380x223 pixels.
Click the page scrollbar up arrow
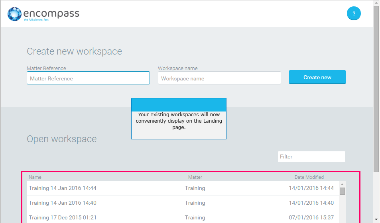(x=376, y=2)
